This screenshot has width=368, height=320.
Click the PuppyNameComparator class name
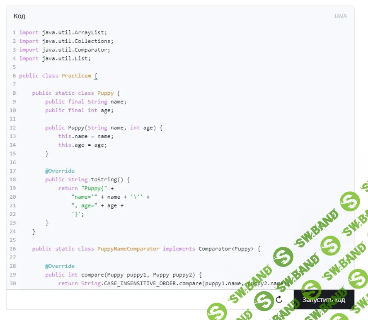(128, 249)
